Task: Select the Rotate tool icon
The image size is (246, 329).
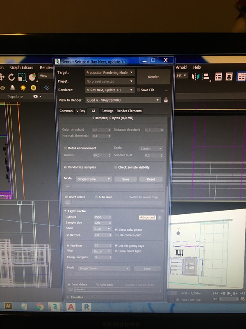Action: tap(11, 77)
